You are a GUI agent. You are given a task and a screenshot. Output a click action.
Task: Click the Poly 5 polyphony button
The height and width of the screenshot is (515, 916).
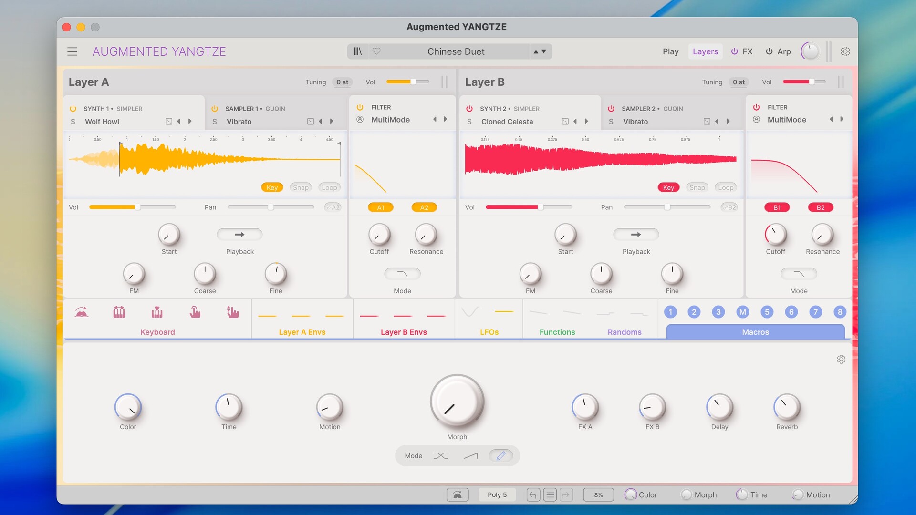pyautogui.click(x=497, y=495)
